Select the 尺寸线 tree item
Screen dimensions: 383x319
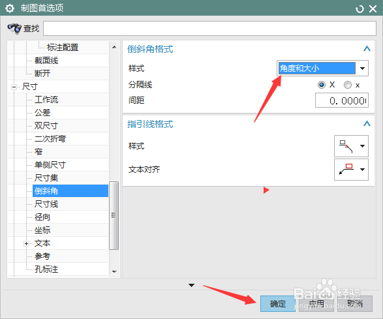coord(46,204)
